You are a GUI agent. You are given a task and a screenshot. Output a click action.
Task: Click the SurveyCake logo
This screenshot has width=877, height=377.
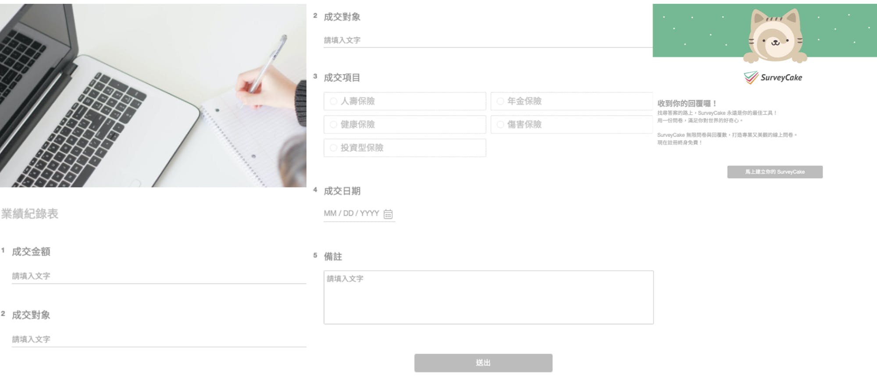773,78
